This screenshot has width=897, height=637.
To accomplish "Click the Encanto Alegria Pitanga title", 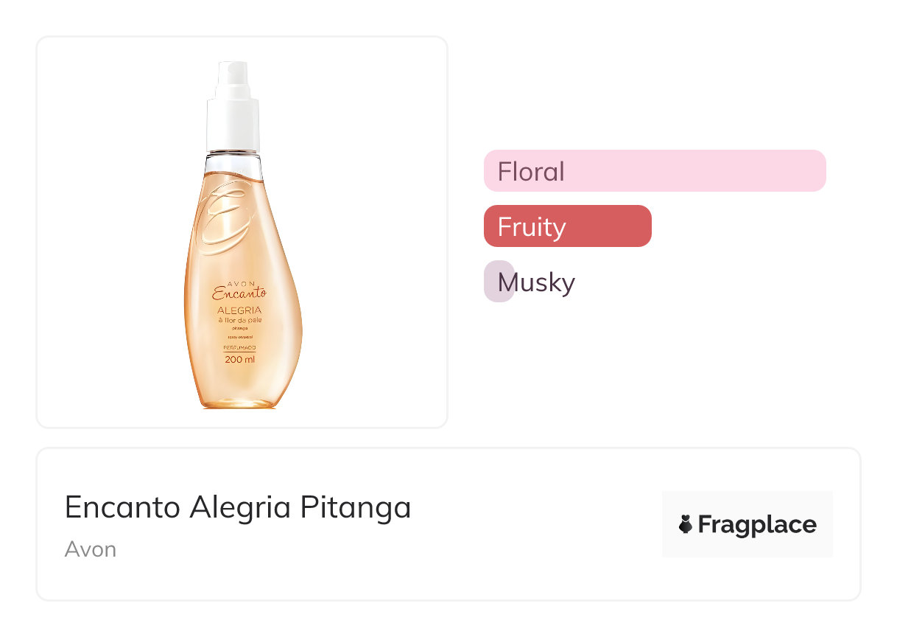I will (237, 507).
